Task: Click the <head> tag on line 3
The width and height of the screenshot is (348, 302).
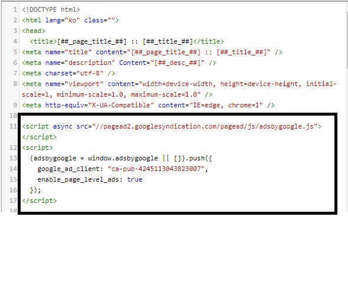Action: coord(33,31)
